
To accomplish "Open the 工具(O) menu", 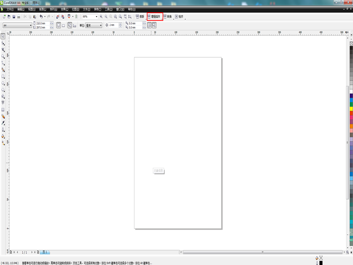I will (x=109, y=9).
